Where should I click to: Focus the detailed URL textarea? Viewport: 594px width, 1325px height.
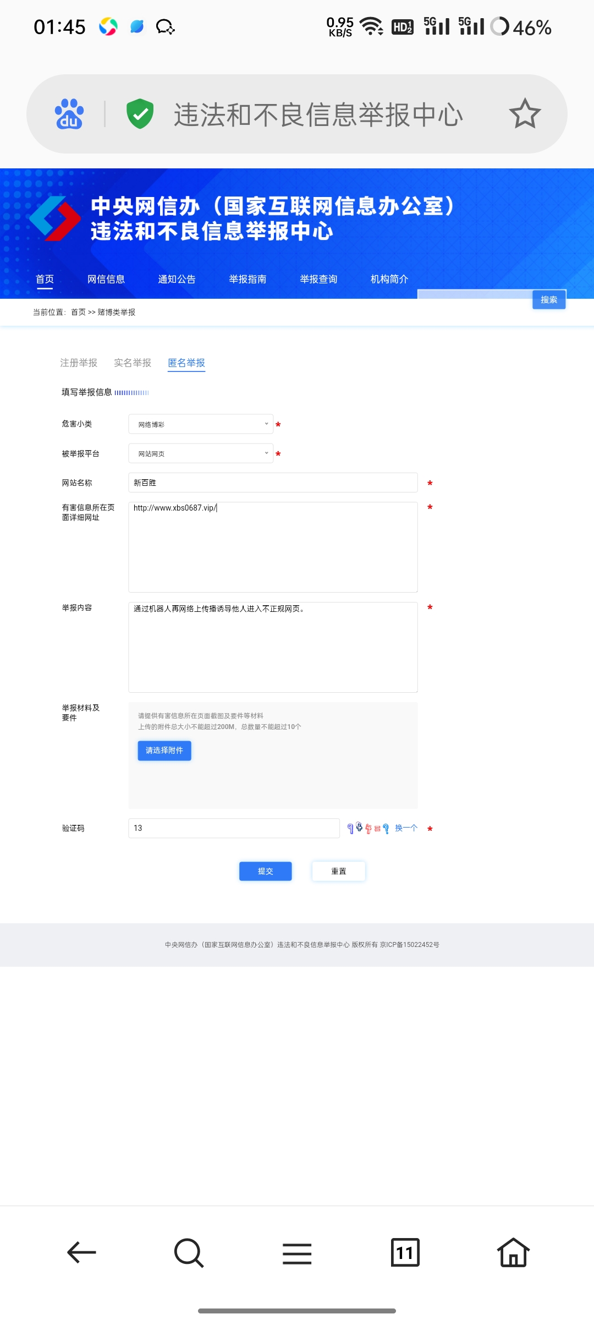(x=273, y=547)
